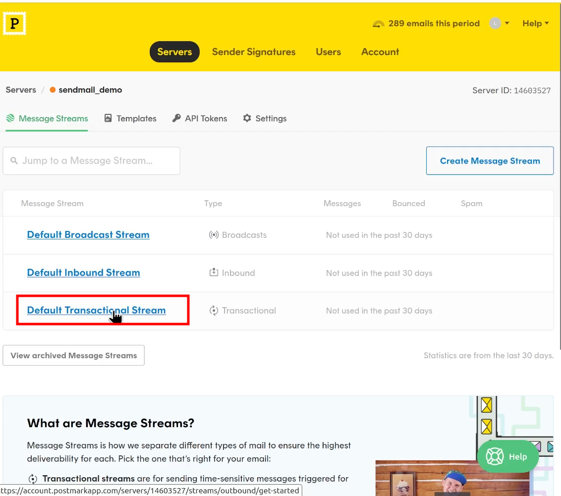Click the lifebuoy icon on Help widget
This screenshot has width=561, height=496.
495,457
